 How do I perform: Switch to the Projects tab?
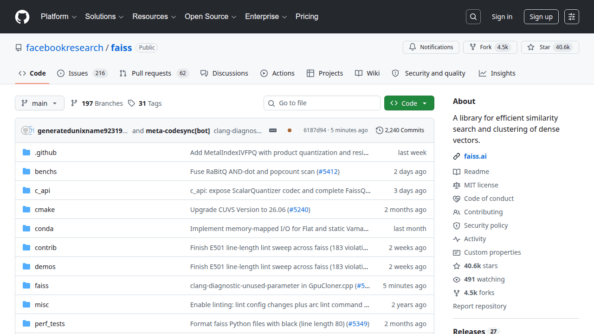[325, 73]
